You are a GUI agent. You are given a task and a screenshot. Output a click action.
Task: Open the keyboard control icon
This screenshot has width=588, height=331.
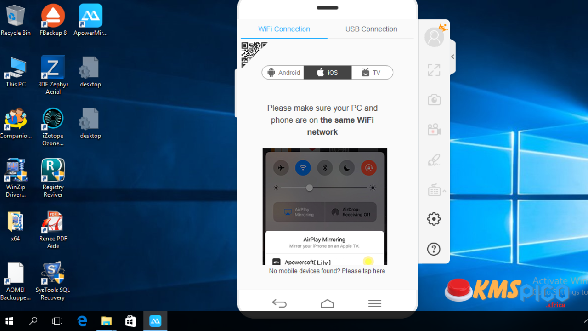pyautogui.click(x=434, y=189)
